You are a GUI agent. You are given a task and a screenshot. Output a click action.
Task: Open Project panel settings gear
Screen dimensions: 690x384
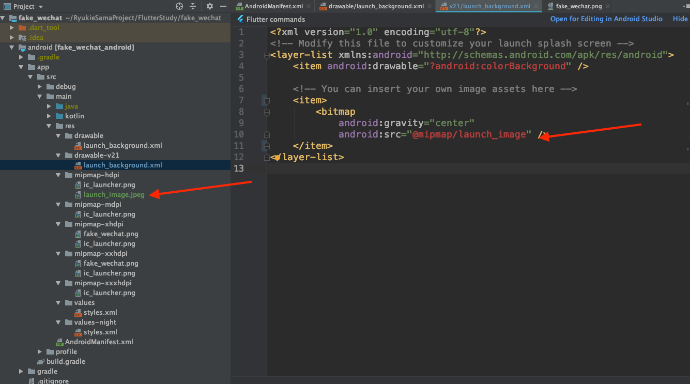209,6
